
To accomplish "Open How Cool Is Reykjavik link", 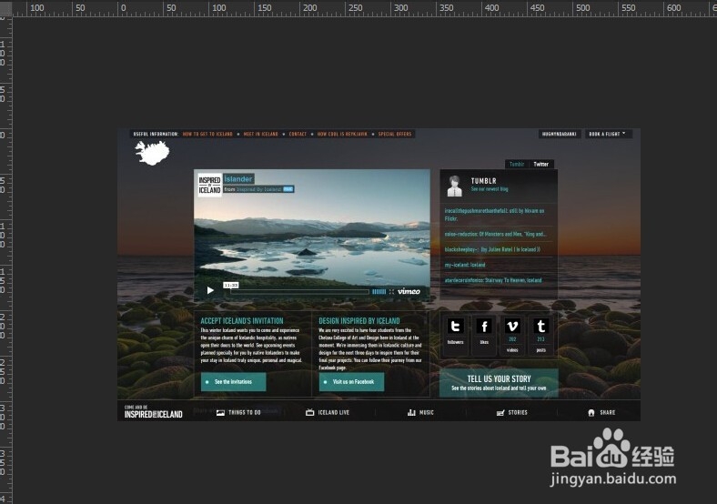I will pyautogui.click(x=342, y=134).
